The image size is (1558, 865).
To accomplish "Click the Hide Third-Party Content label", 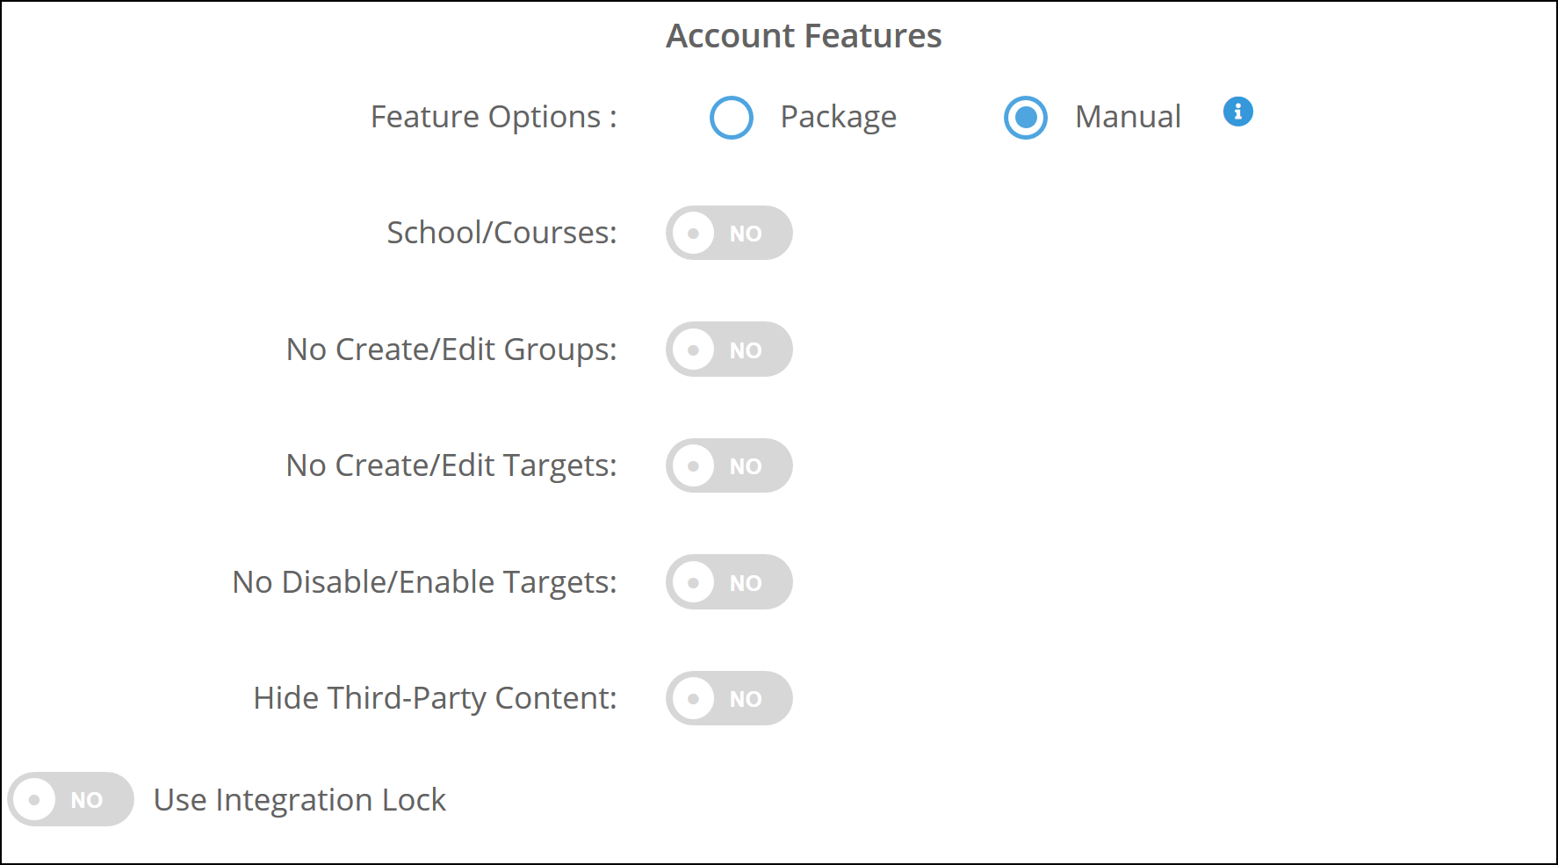I will [x=435, y=698].
